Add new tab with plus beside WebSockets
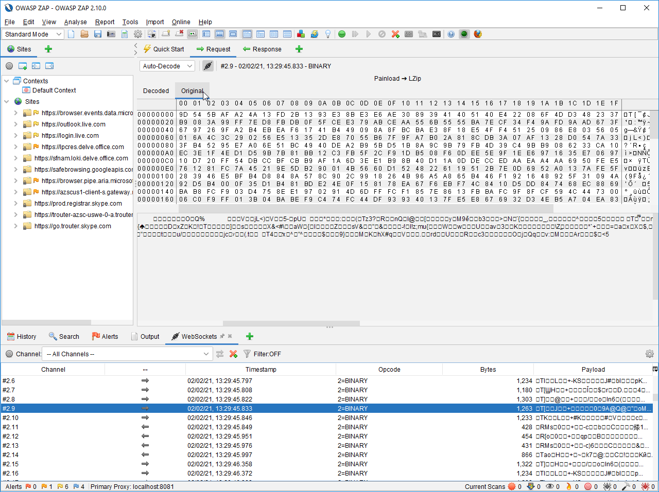Image resolution: width=659 pixels, height=492 pixels. pyautogui.click(x=250, y=337)
